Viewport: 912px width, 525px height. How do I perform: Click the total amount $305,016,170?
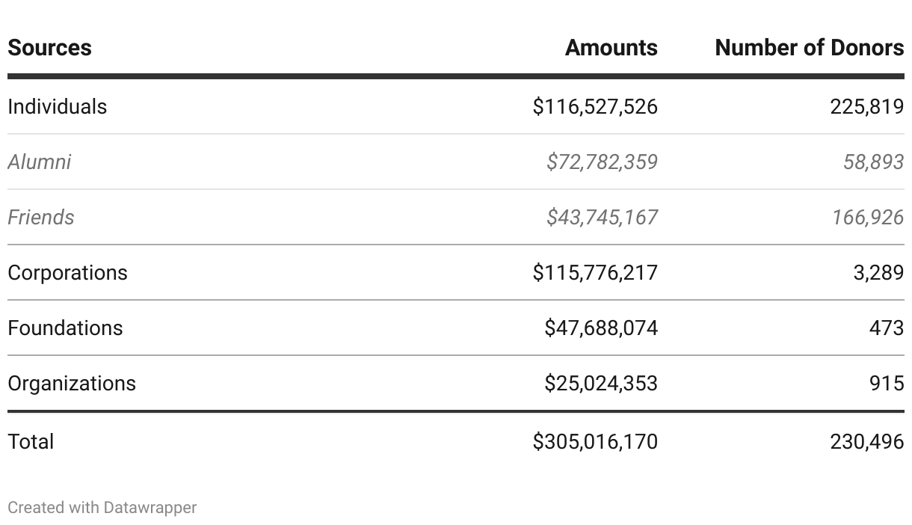(595, 441)
